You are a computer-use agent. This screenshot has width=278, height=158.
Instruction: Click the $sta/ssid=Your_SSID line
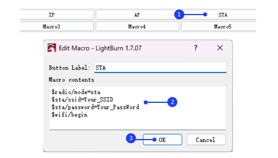[82, 100]
